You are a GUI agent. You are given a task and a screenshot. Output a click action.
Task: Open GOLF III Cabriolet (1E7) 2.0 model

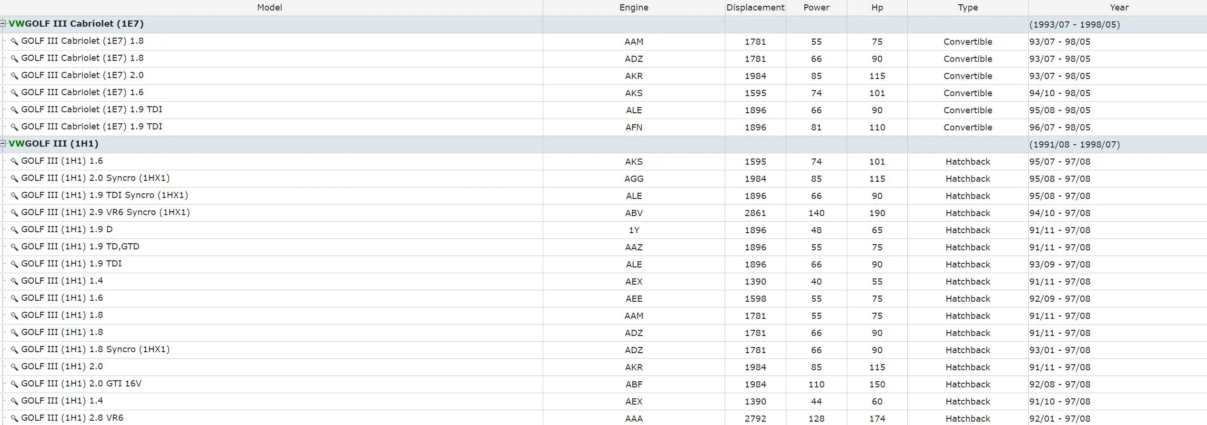[x=82, y=75]
